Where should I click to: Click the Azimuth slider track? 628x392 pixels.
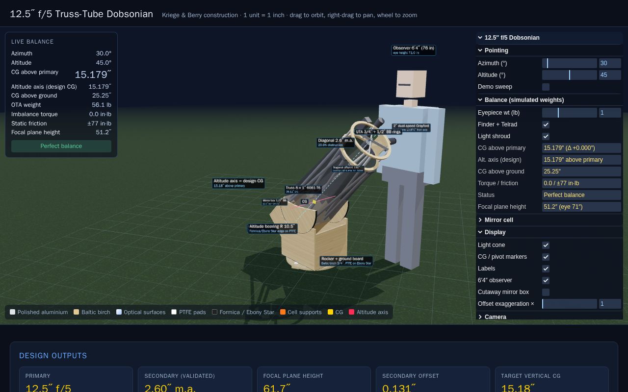570,63
